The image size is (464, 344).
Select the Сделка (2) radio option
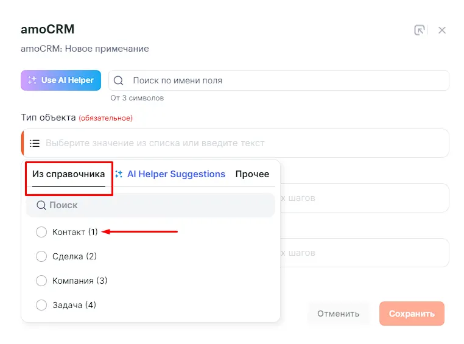[41, 256]
